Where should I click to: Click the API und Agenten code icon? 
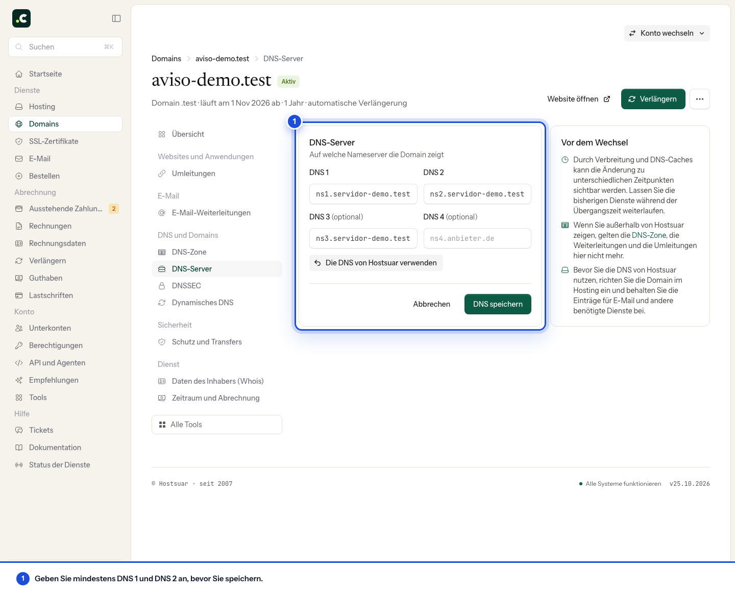pyautogui.click(x=19, y=363)
